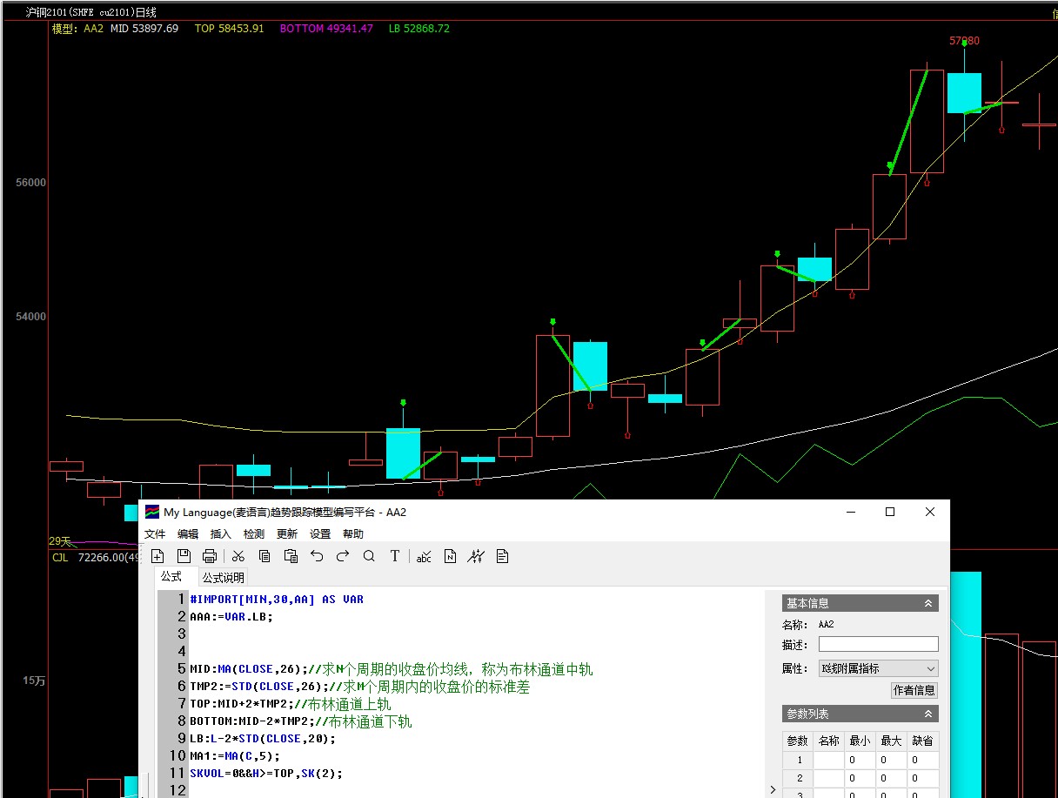
Task: Click the Print icon in editor toolbar
Action: pyautogui.click(x=210, y=556)
